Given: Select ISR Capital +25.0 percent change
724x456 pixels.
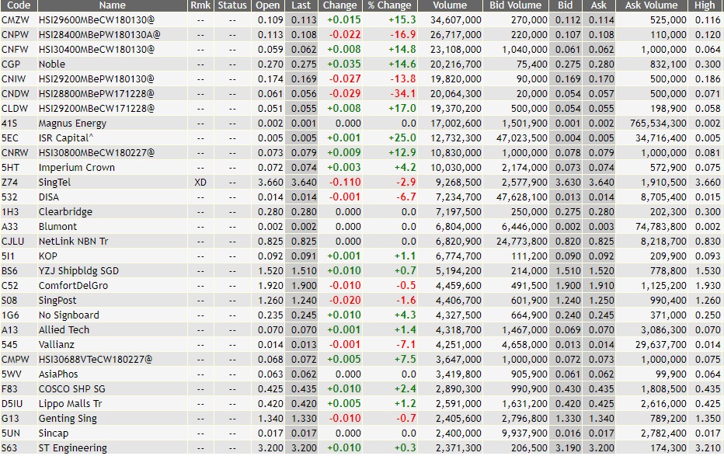Looking at the screenshot, I should tap(402, 138).
